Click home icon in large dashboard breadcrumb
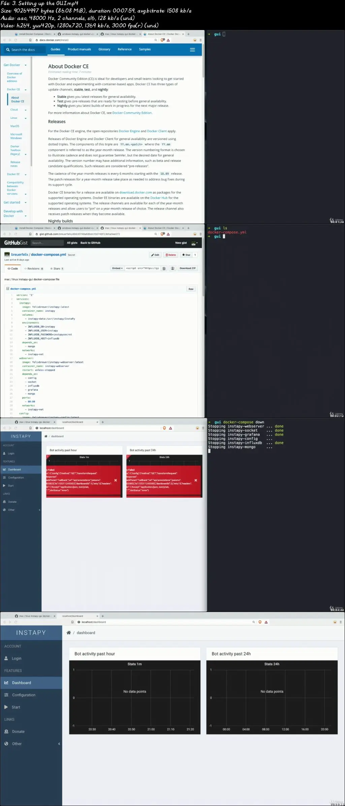Viewport: 345px width, 806px height. (69, 633)
